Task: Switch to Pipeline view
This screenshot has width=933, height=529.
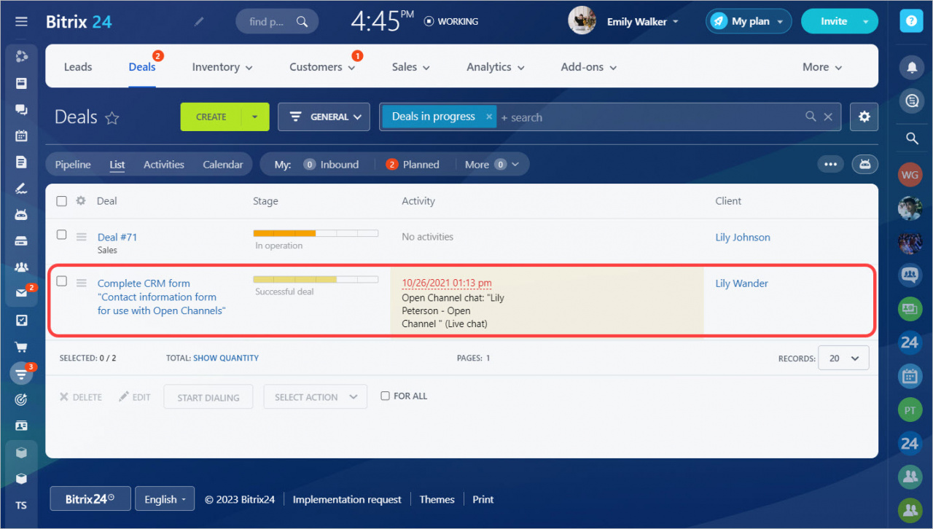Action: point(73,165)
